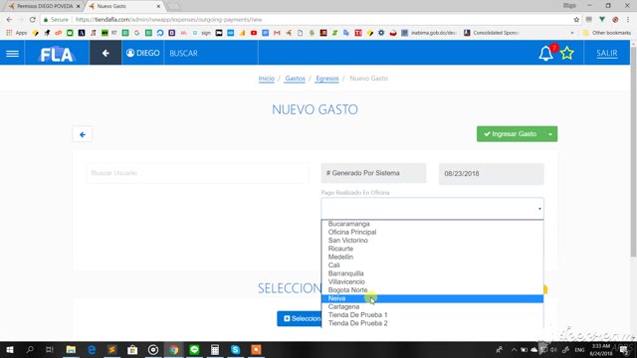Follow the Egresos breadcrumb link
This screenshot has width=637, height=358.
[327, 79]
